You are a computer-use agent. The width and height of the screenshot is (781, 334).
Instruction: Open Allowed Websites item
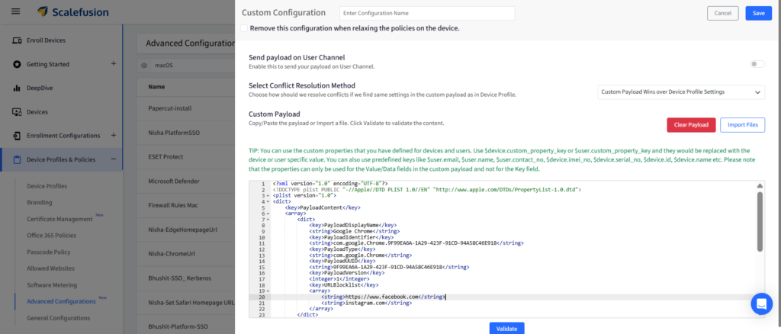(50, 268)
